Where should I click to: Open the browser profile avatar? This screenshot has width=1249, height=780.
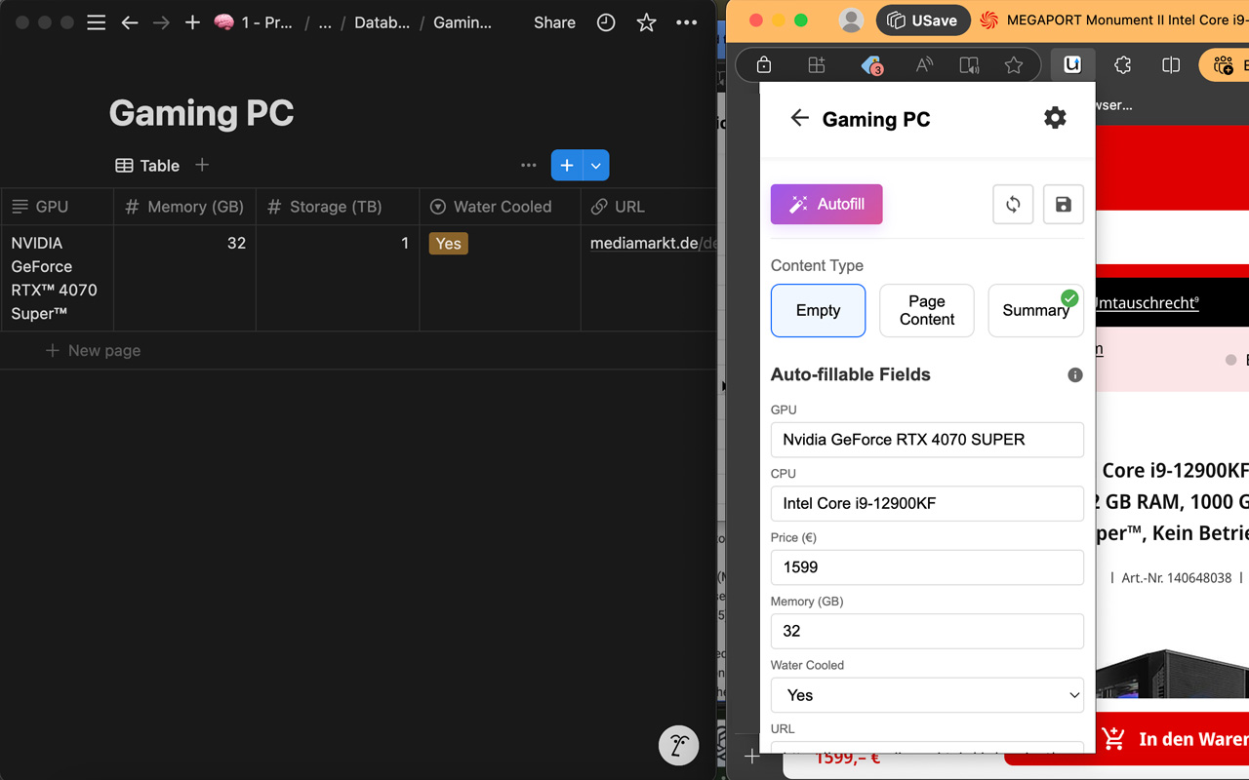click(x=851, y=20)
